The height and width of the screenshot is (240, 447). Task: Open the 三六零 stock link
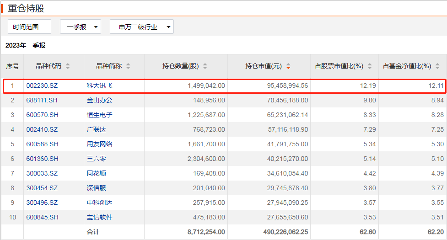pyautogui.click(x=97, y=159)
